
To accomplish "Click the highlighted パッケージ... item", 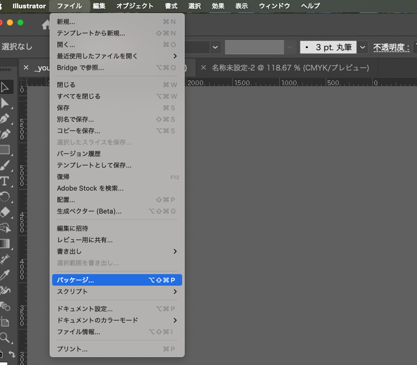I will (x=117, y=280).
